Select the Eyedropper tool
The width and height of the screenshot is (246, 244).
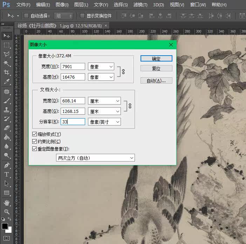tap(7, 81)
